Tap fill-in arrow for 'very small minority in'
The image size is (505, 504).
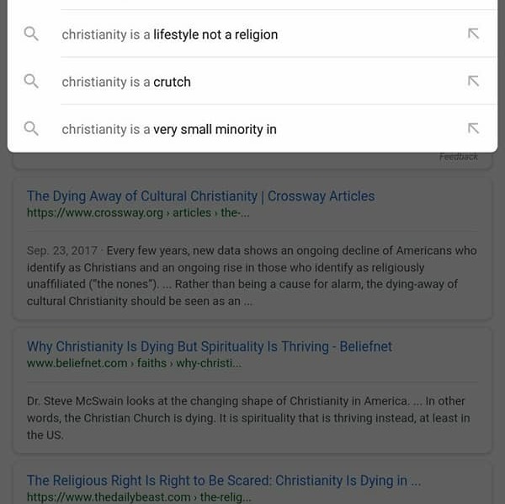click(x=473, y=129)
